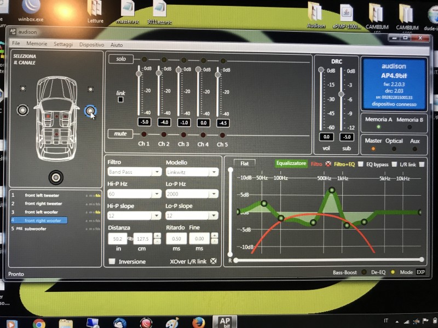Click the mute button
Viewport: 438px width, 328px height.
tap(120, 133)
